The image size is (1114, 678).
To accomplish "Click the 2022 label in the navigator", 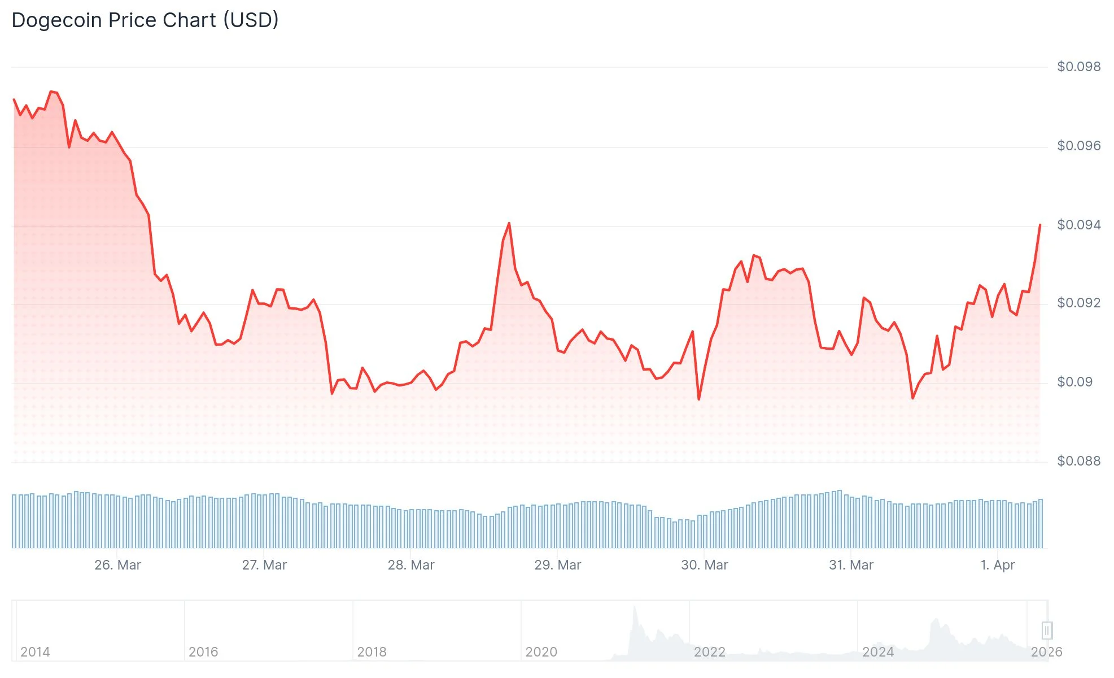I will coord(709,652).
